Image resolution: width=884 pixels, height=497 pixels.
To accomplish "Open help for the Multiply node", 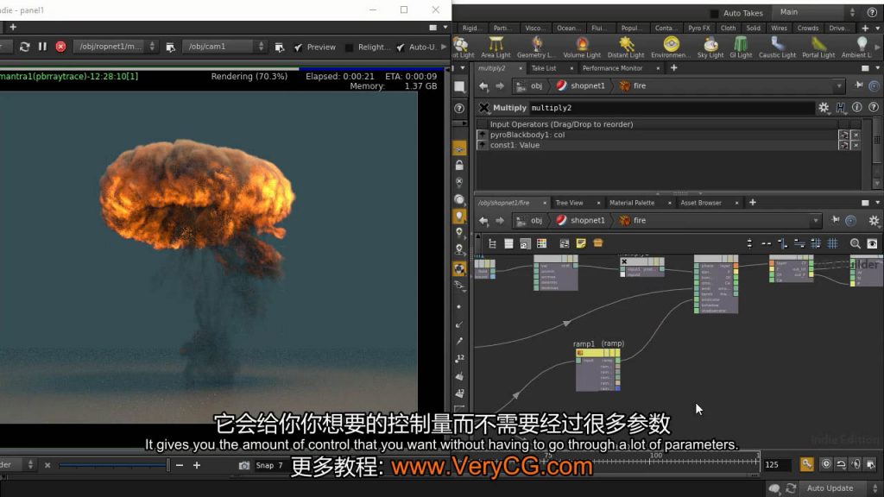I will [874, 107].
